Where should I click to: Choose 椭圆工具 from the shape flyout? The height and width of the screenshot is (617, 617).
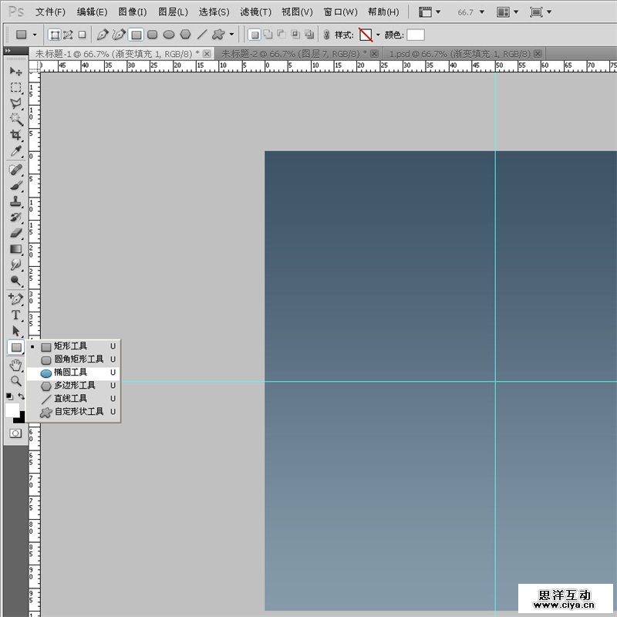(70, 373)
